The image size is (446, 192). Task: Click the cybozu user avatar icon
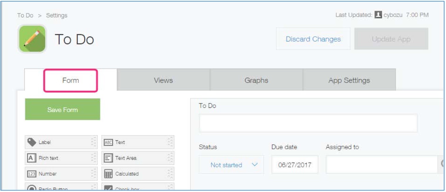[x=378, y=15]
